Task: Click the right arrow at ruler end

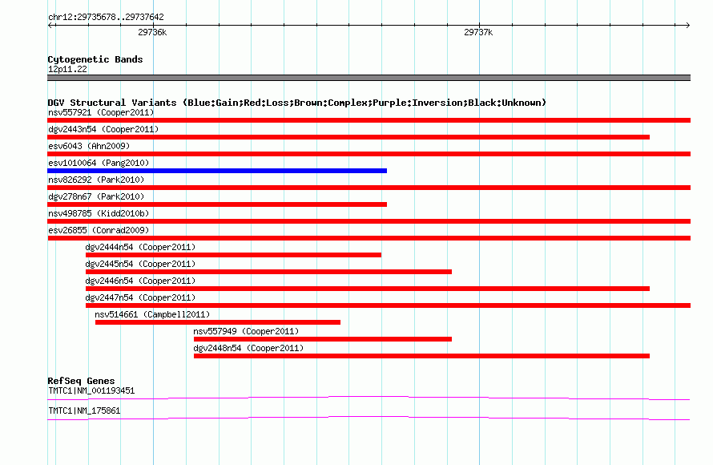Action: coord(687,26)
